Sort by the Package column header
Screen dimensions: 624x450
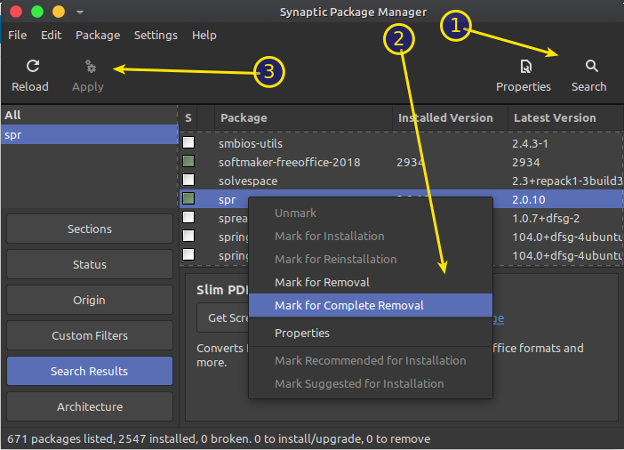pyautogui.click(x=303, y=118)
